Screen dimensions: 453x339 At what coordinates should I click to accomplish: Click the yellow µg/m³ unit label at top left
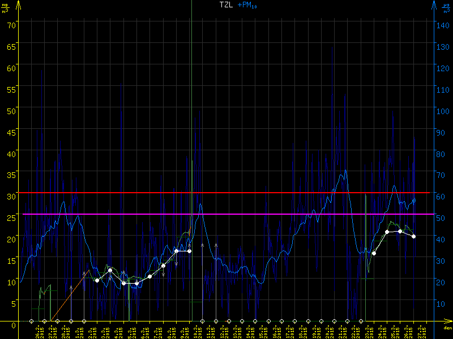6,7
